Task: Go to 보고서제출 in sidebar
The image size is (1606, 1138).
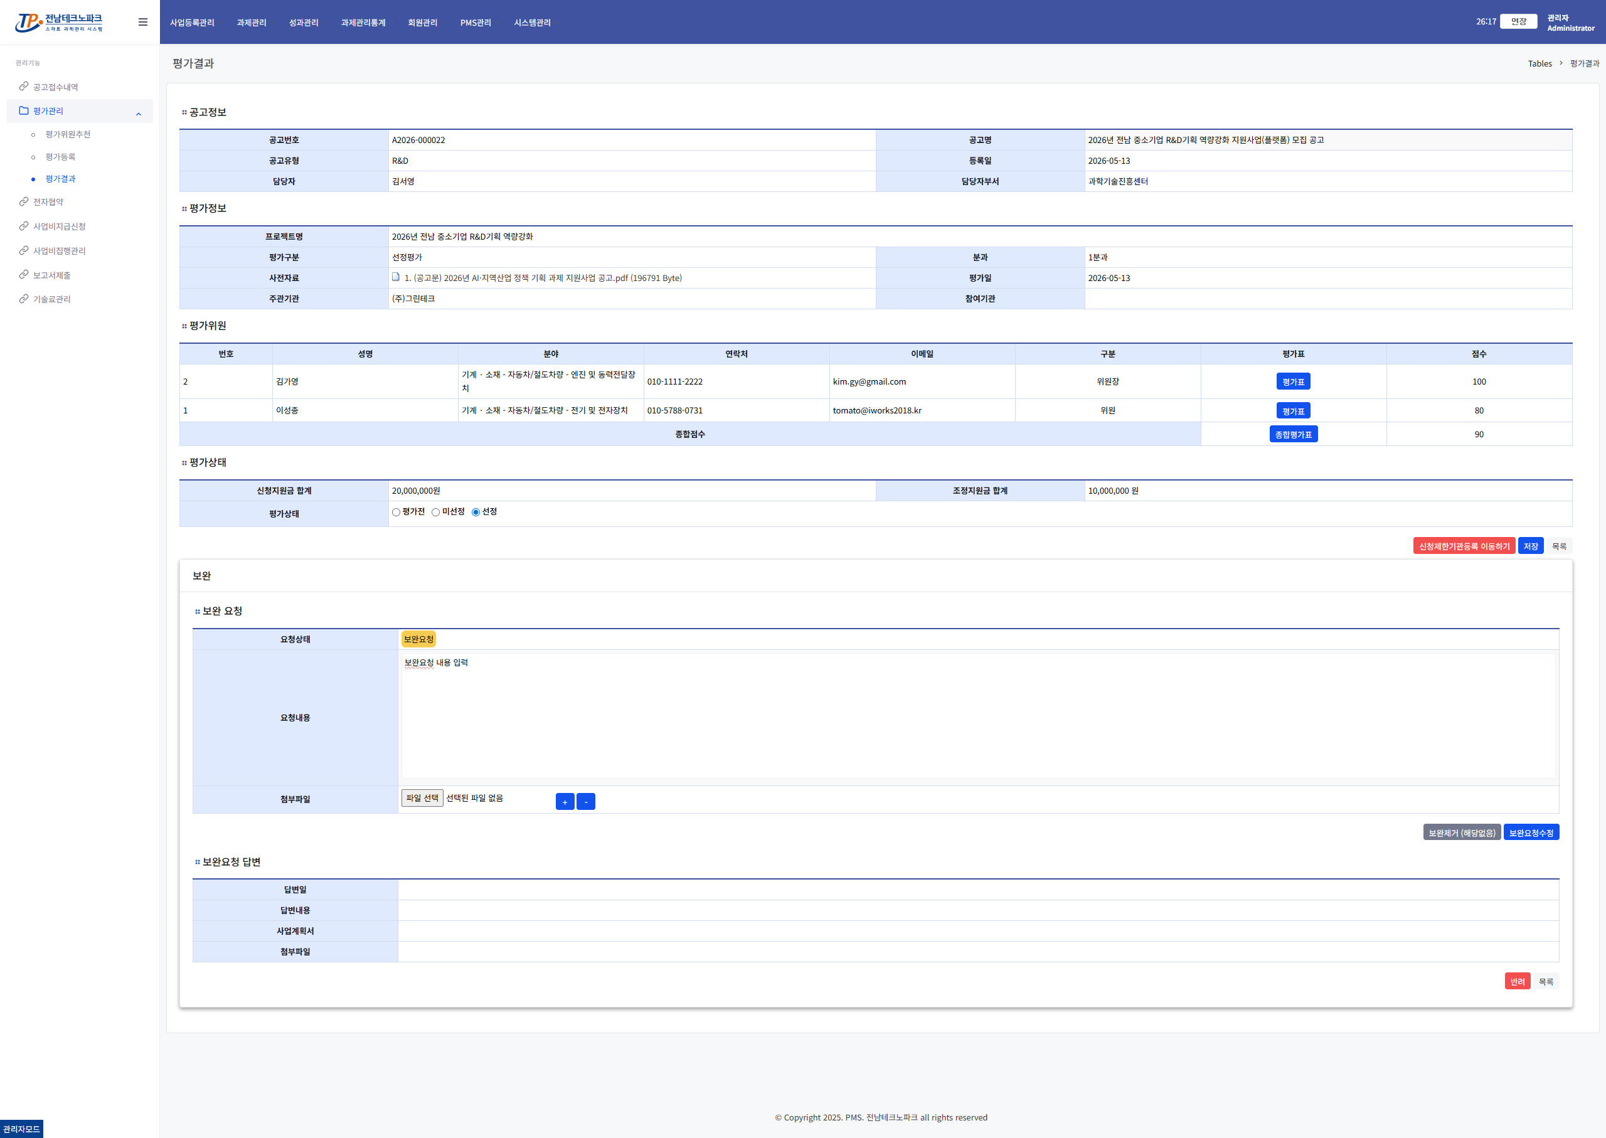Action: [51, 275]
